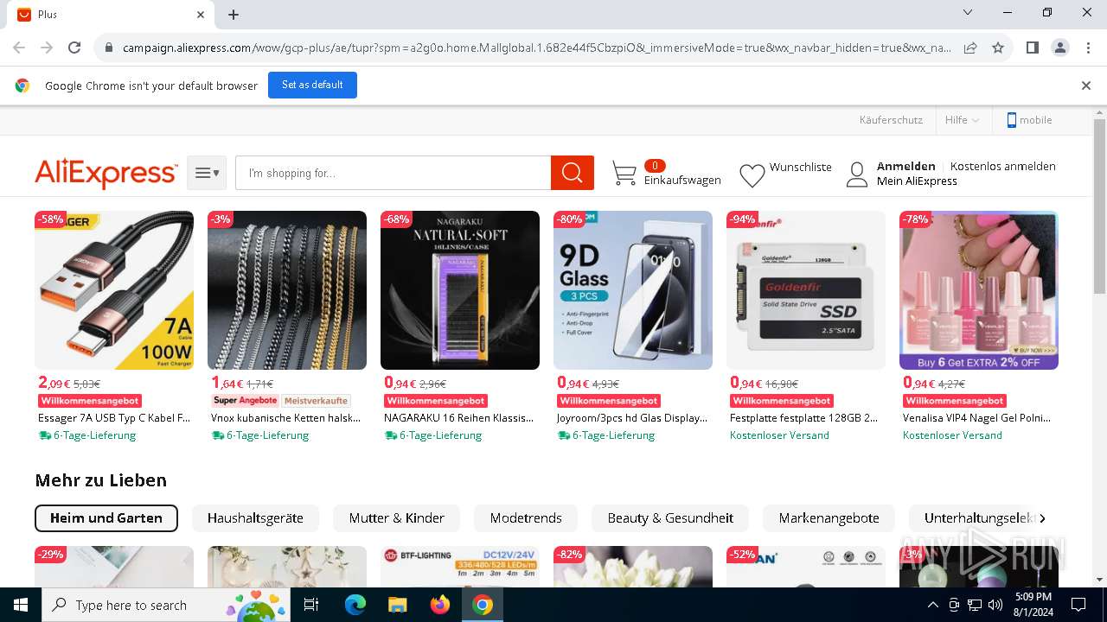This screenshot has width=1107, height=622.
Task: Select the Beauty & Gesundheit tab
Action: point(670,518)
